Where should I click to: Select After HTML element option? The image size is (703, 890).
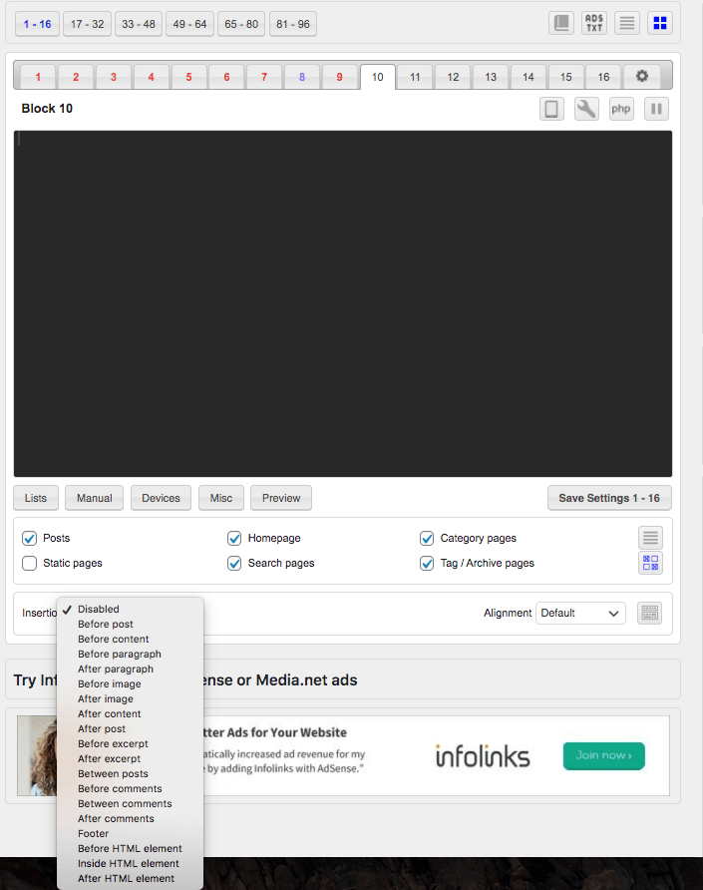130,878
